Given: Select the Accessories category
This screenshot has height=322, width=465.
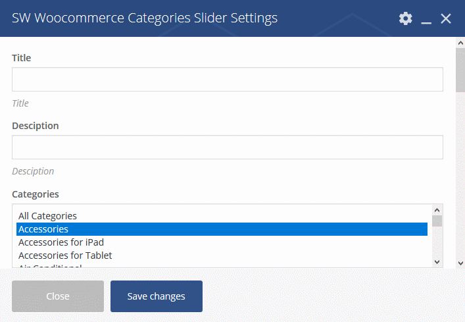Looking at the screenshot, I should (222, 229).
